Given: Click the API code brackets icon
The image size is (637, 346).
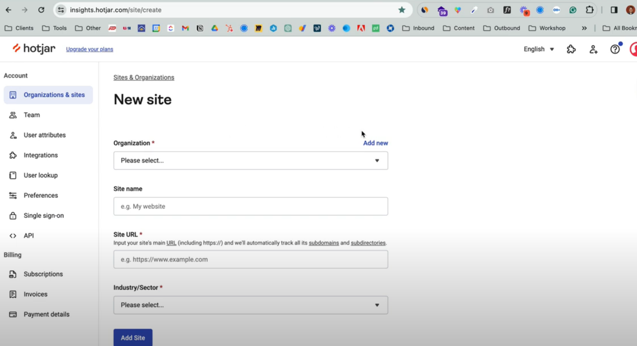Looking at the screenshot, I should tap(13, 236).
